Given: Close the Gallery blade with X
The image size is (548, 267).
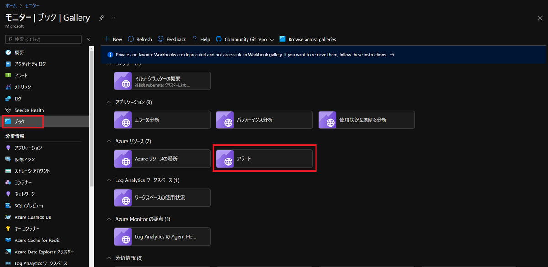Looking at the screenshot, I should coord(540,18).
